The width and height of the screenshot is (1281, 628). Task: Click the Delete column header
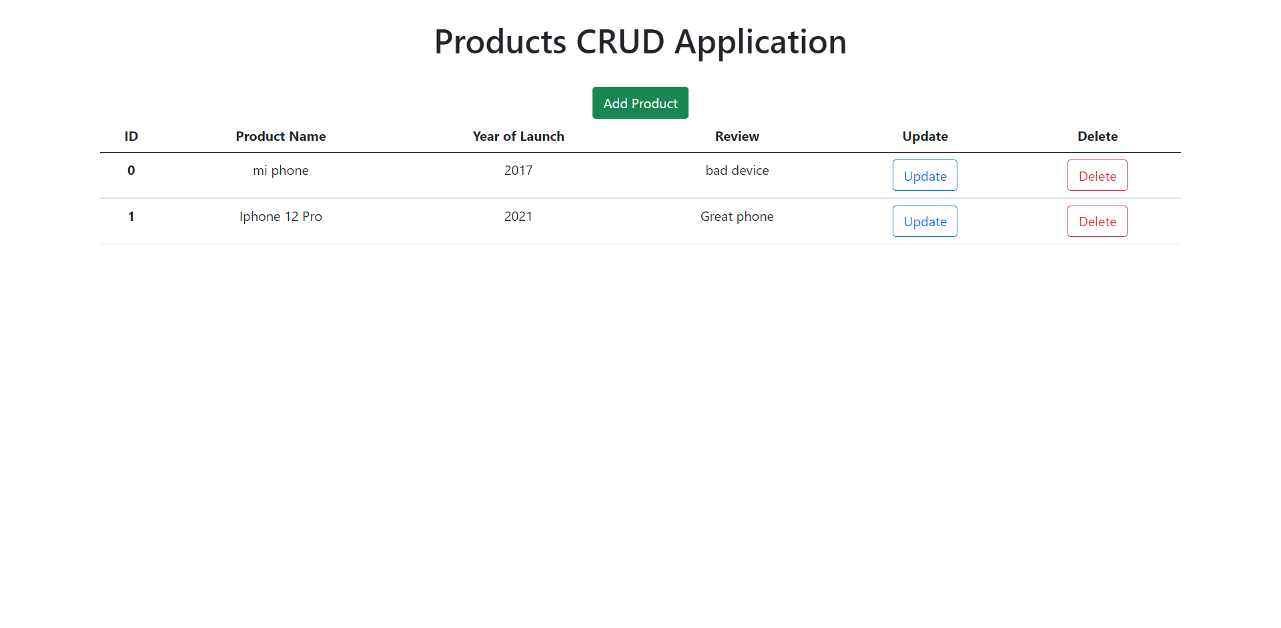[x=1097, y=136]
